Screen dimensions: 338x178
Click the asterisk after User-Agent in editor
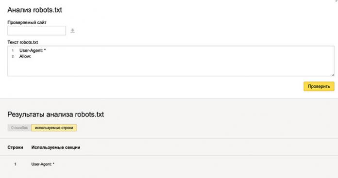45,50
